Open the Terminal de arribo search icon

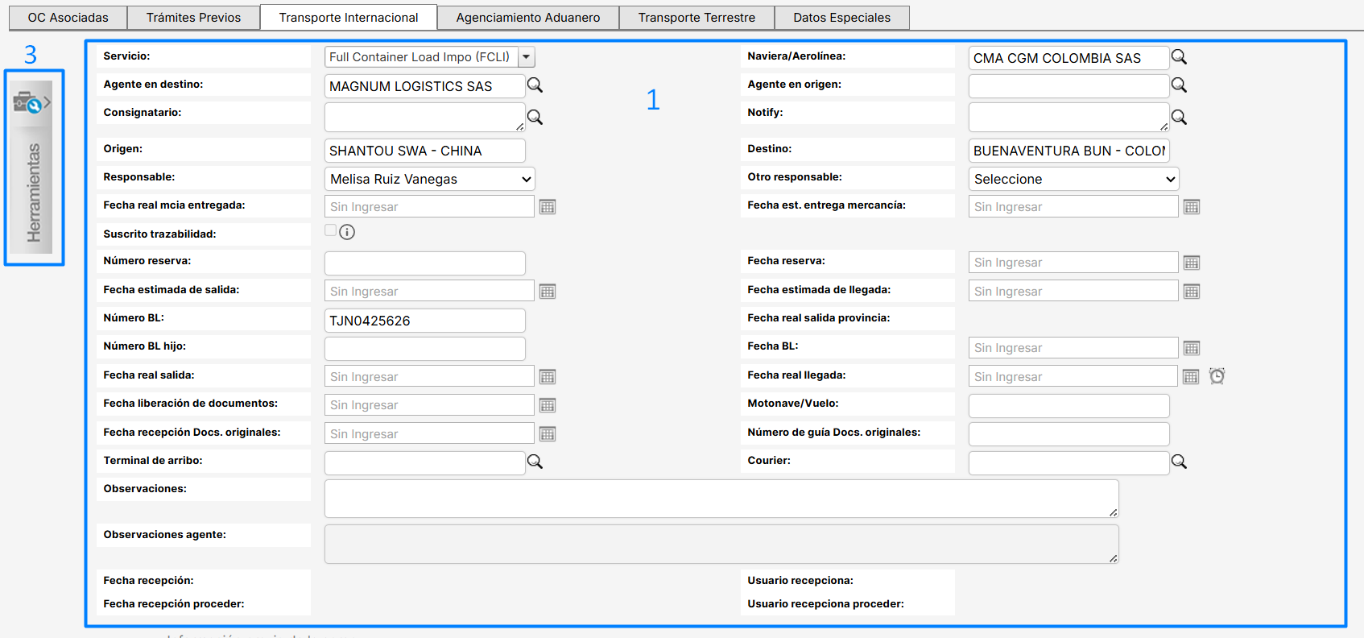535,462
